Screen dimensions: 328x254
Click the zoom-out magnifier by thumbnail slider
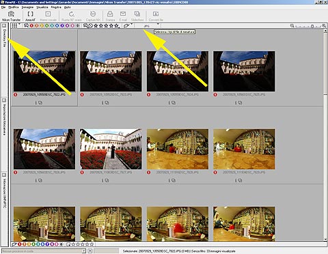(292, 26)
